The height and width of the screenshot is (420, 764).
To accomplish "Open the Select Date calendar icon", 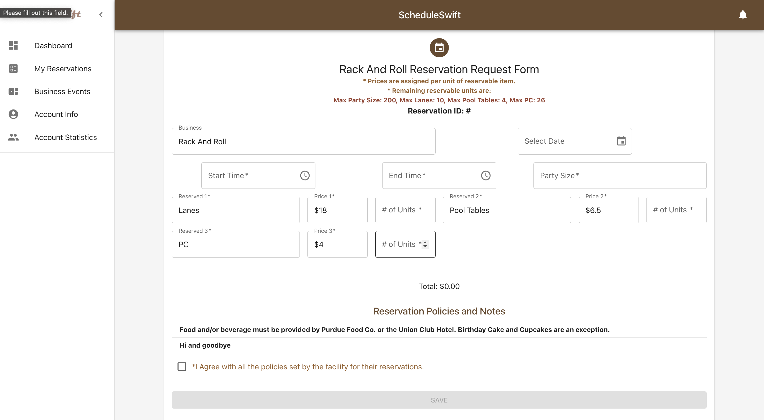I will (621, 141).
